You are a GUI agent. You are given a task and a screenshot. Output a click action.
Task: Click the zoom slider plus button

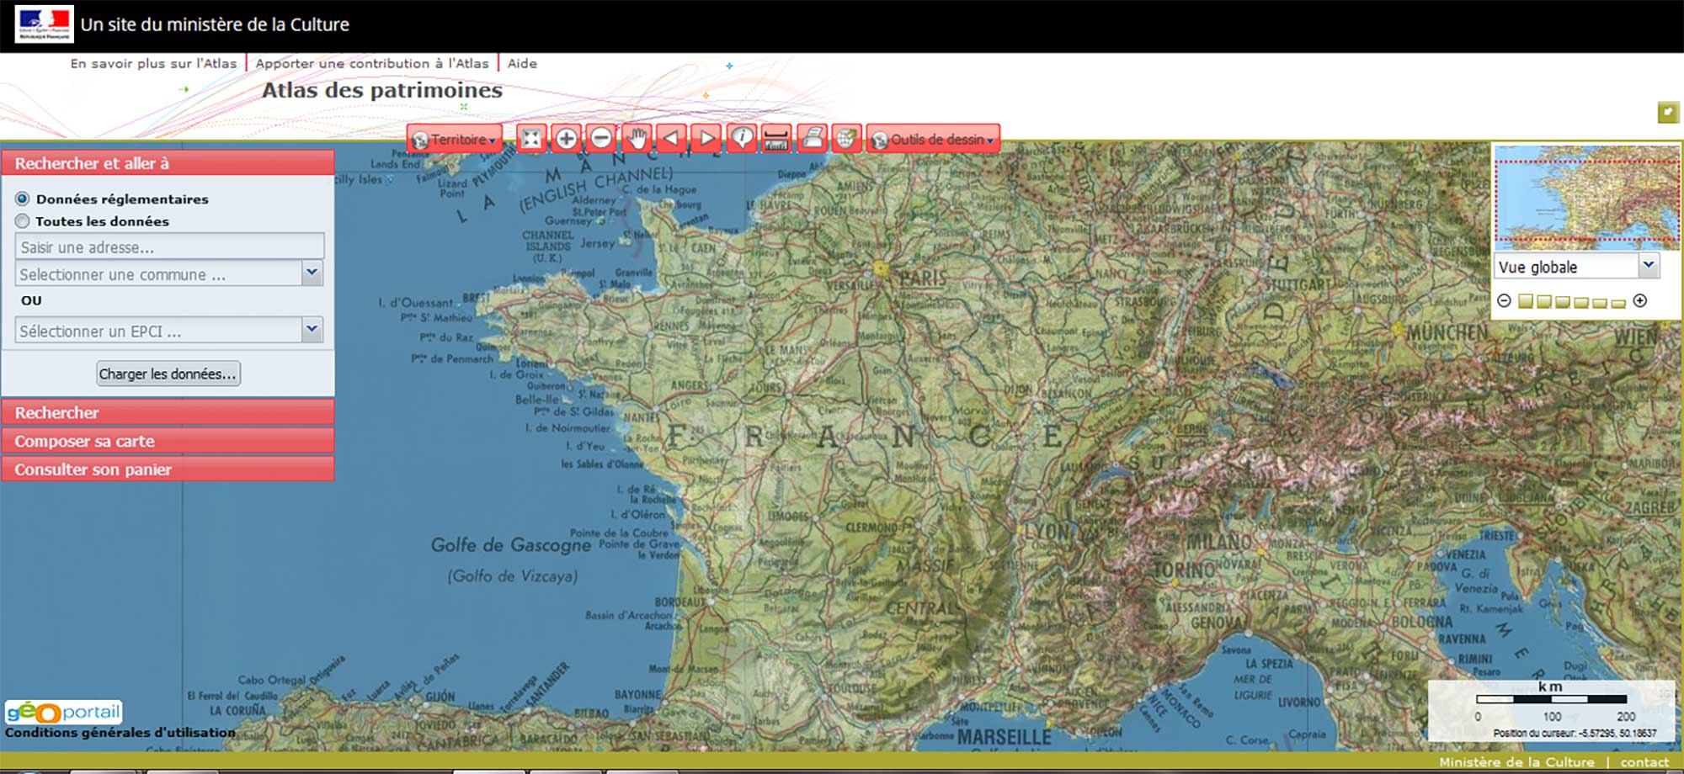click(x=1640, y=300)
